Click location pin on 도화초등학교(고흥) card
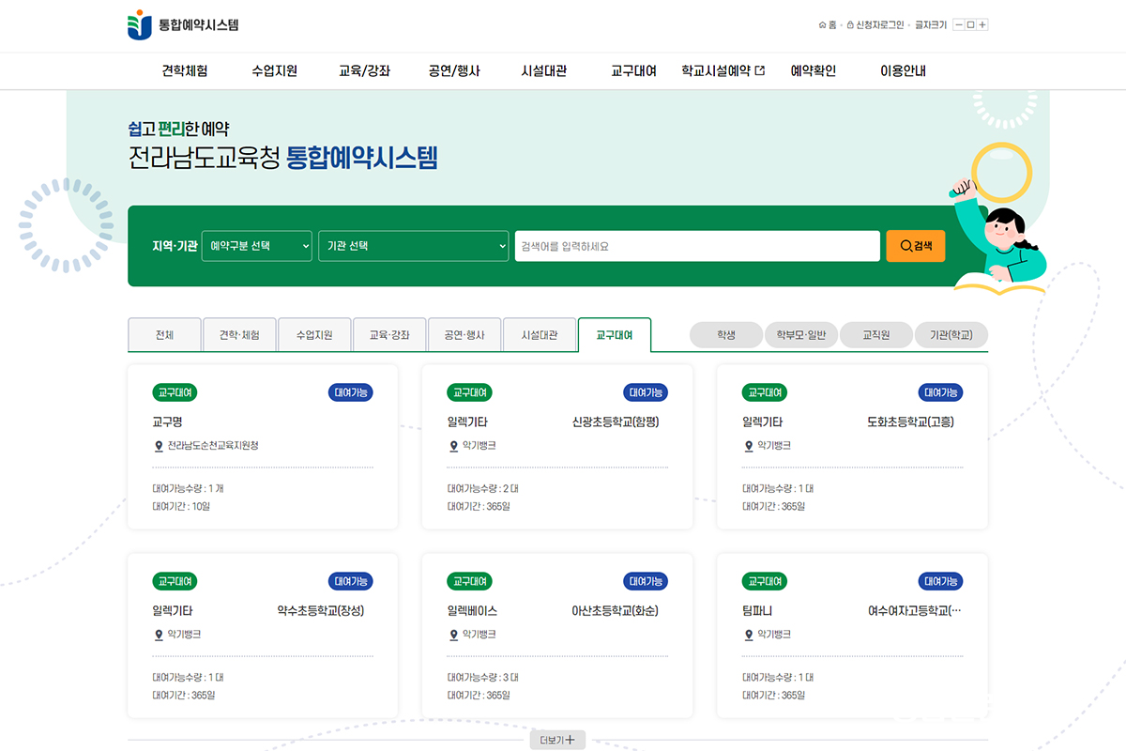This screenshot has width=1126, height=751. point(749,446)
